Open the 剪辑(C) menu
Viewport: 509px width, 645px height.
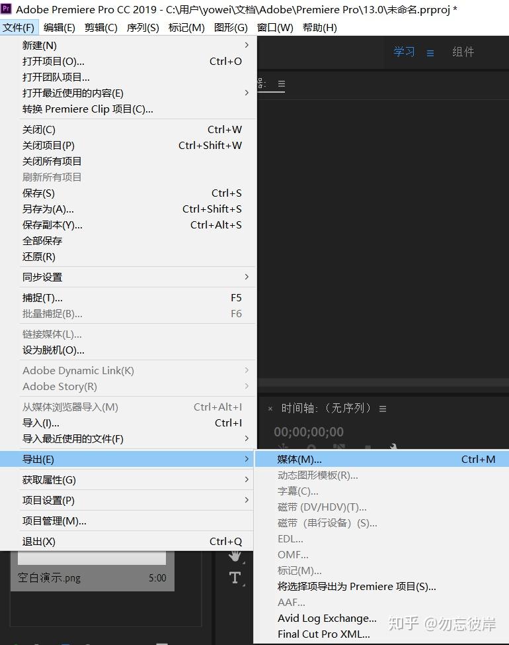pos(101,28)
